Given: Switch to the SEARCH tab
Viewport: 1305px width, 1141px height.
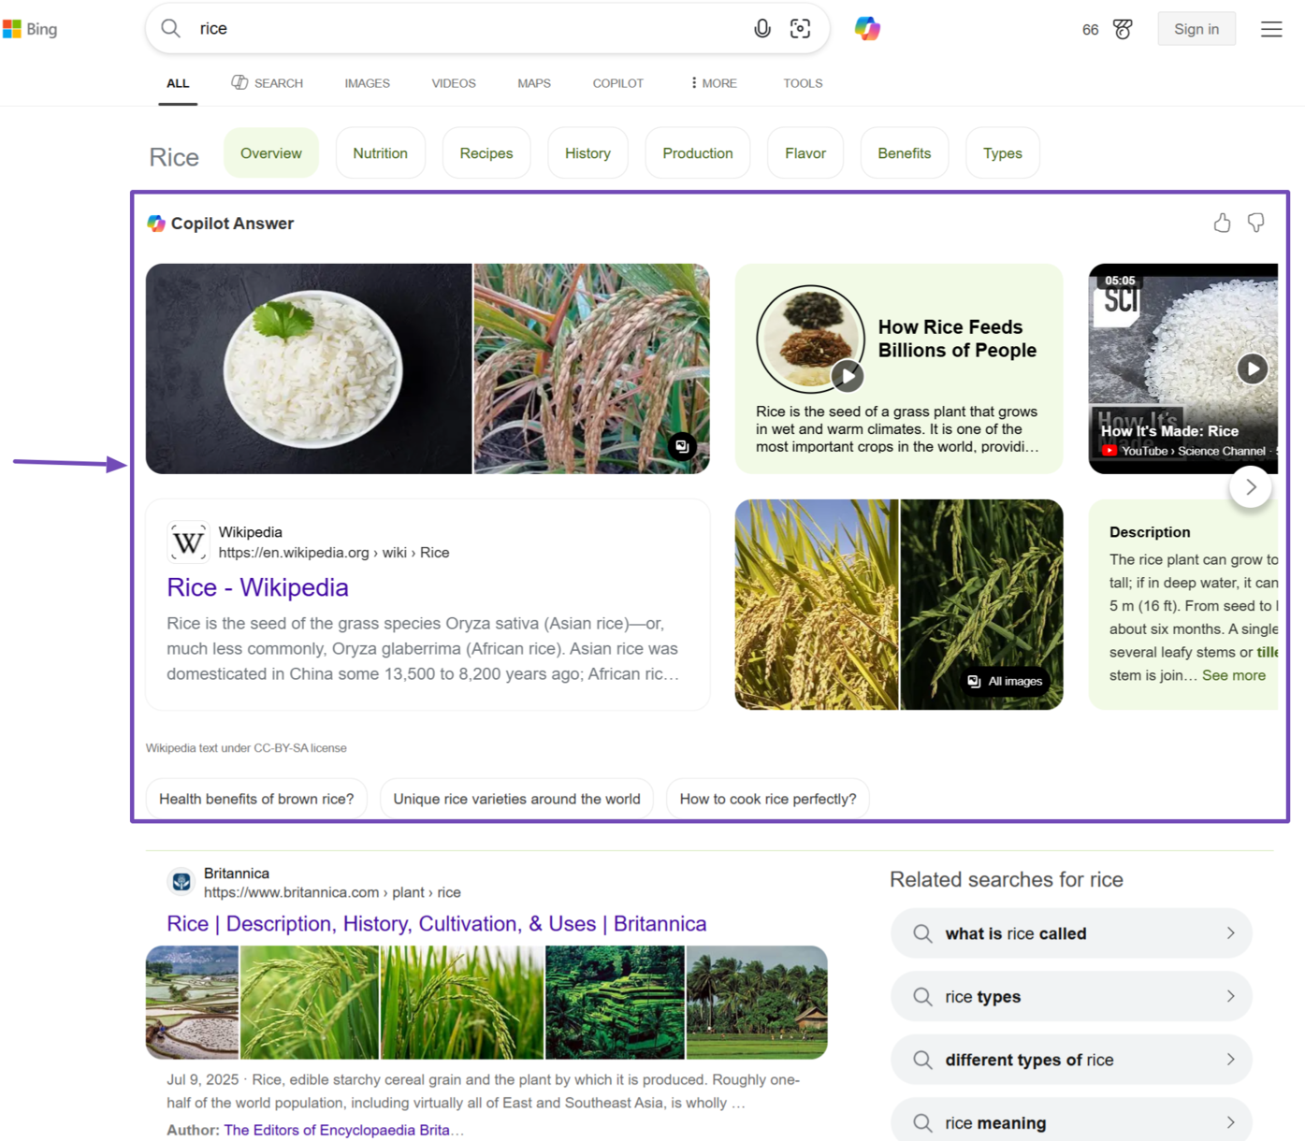Looking at the screenshot, I should 268,83.
